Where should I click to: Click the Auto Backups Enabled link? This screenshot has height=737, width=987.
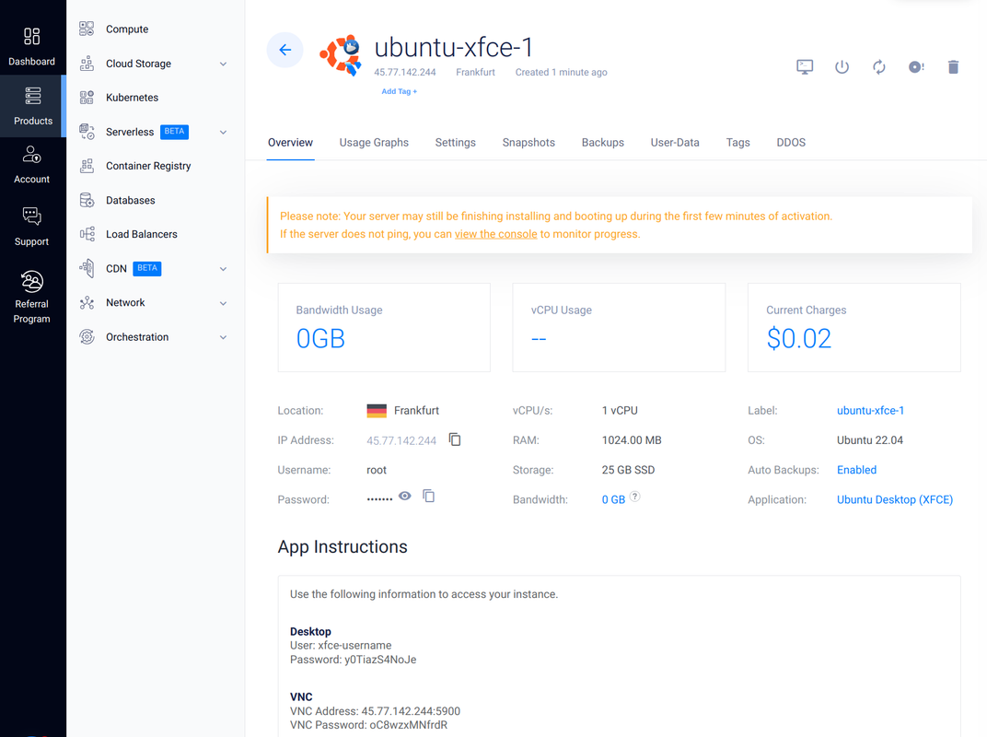pos(856,470)
